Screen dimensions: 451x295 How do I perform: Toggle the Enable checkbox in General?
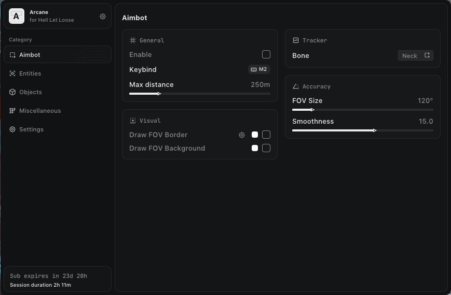[x=266, y=54]
